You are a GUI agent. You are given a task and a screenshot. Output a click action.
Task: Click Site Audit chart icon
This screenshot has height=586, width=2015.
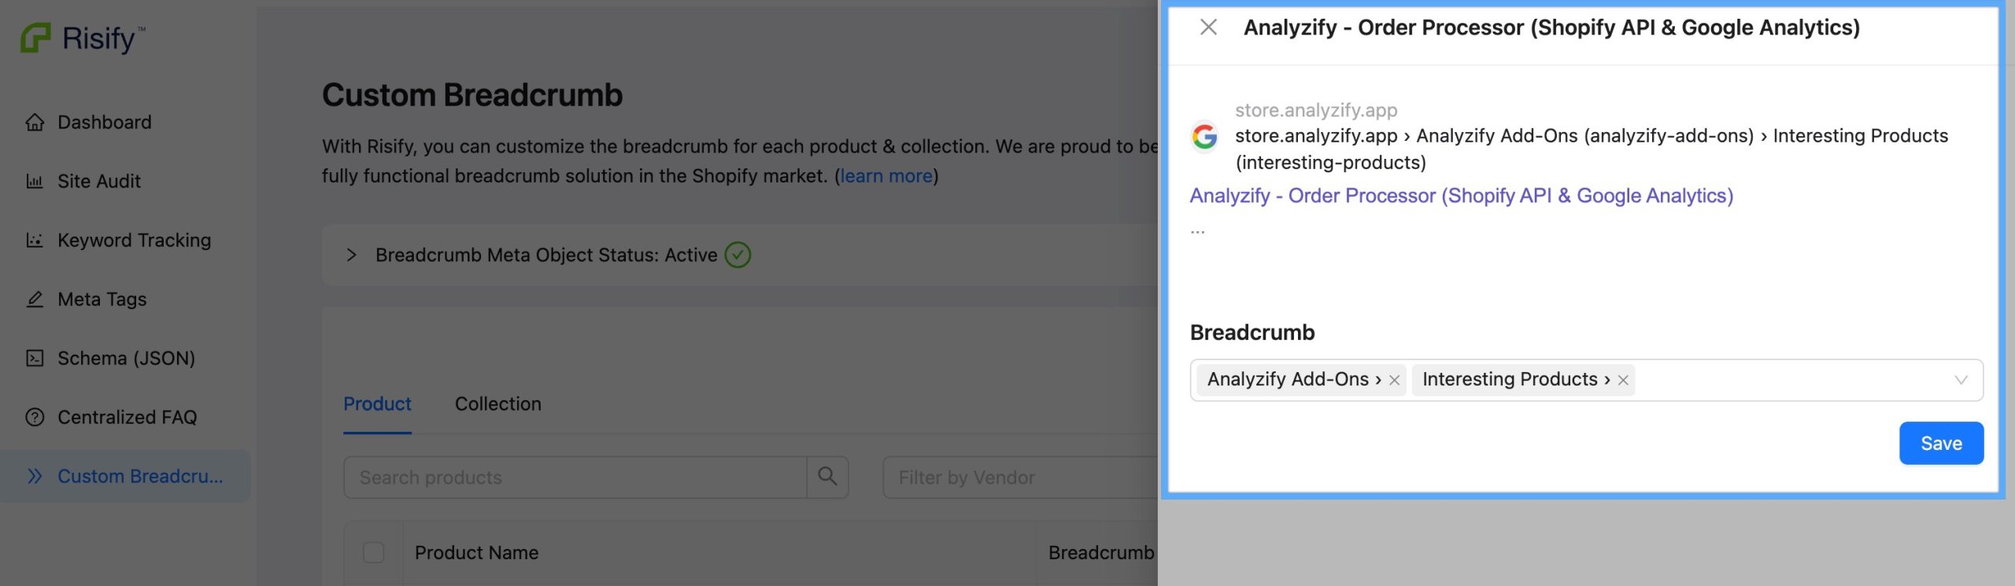point(35,181)
